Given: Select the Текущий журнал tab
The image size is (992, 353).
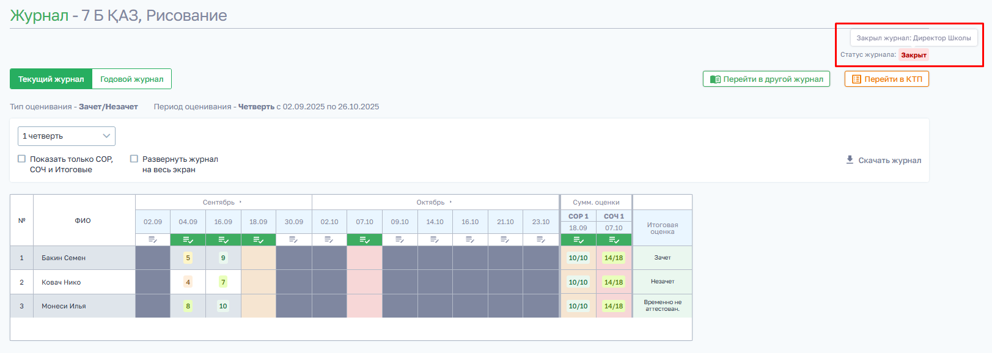Looking at the screenshot, I should (x=51, y=79).
